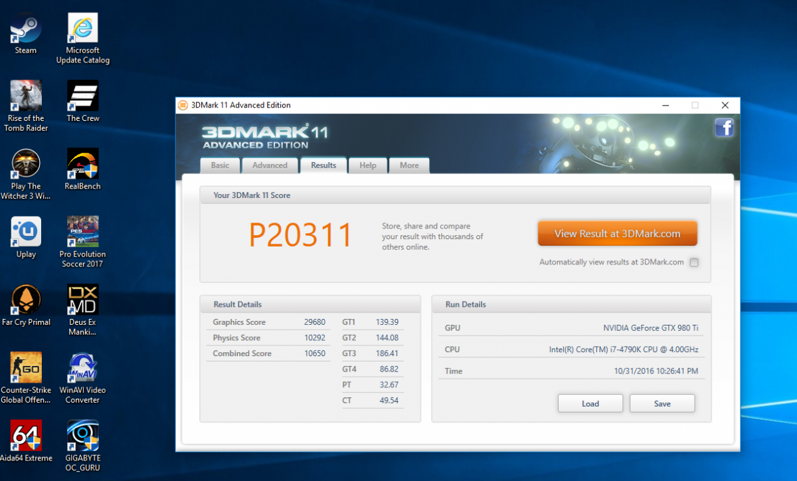Open Microsoft Update Catalog shortcut
The height and width of the screenshot is (481, 797).
point(83,38)
